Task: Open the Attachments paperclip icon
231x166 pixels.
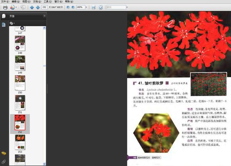Action: 4,162
